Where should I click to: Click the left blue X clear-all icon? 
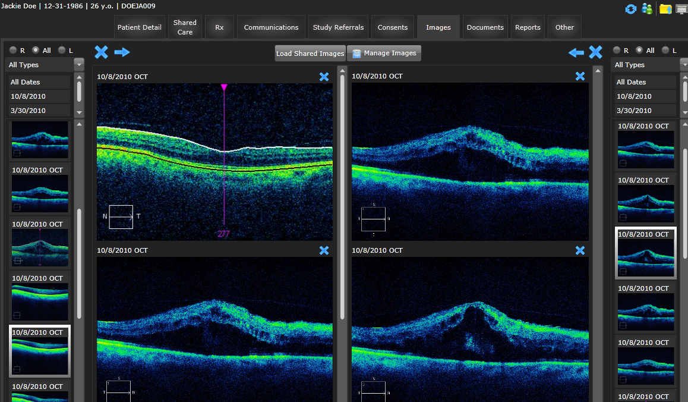point(102,52)
